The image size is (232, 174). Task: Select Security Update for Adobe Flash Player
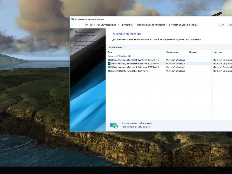130,71
